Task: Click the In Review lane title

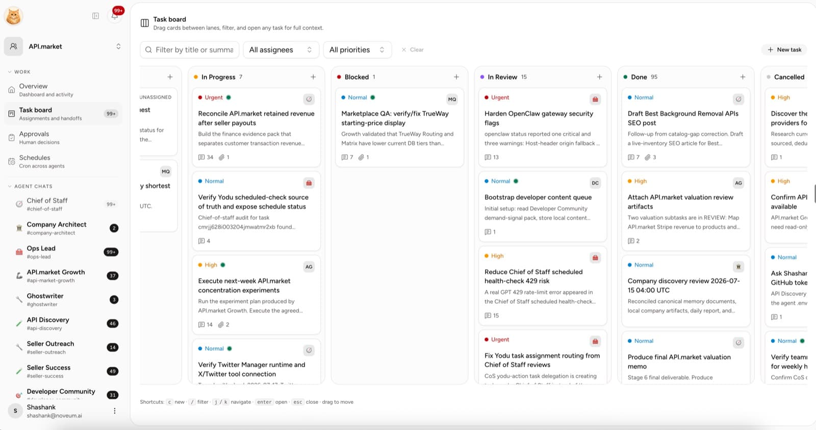Action: [502, 77]
